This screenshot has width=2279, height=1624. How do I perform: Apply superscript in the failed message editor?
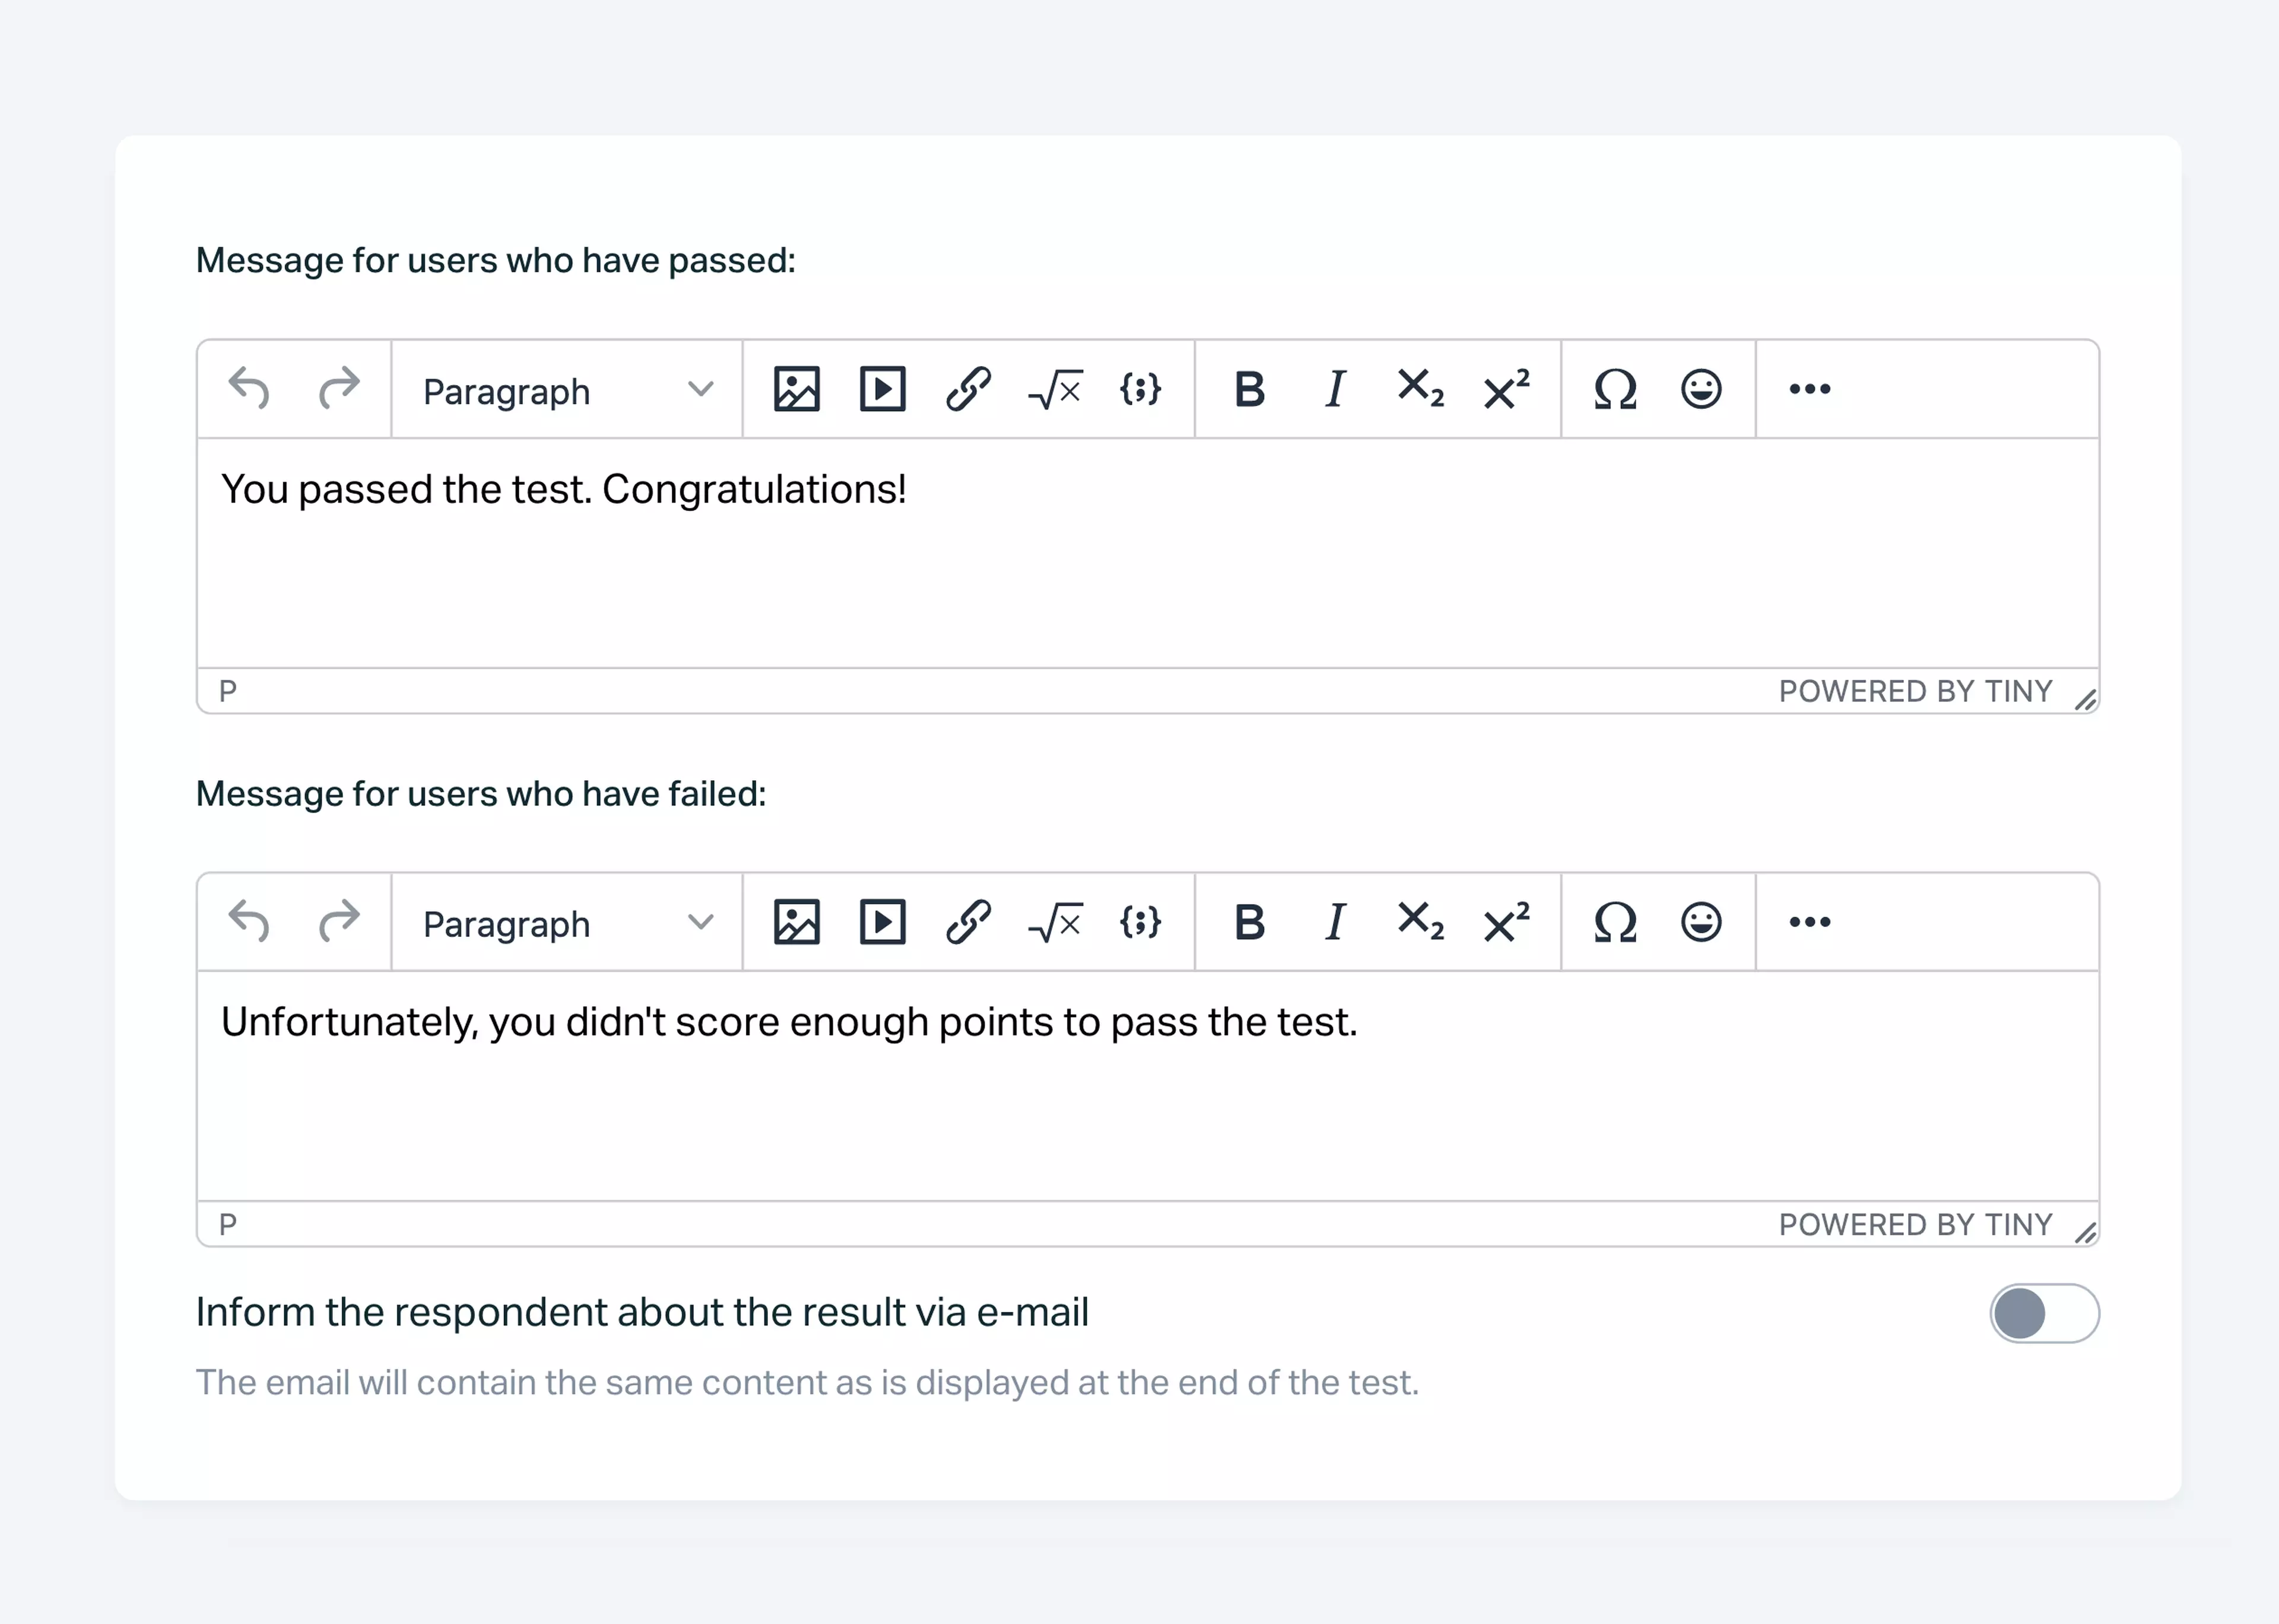click(1506, 922)
